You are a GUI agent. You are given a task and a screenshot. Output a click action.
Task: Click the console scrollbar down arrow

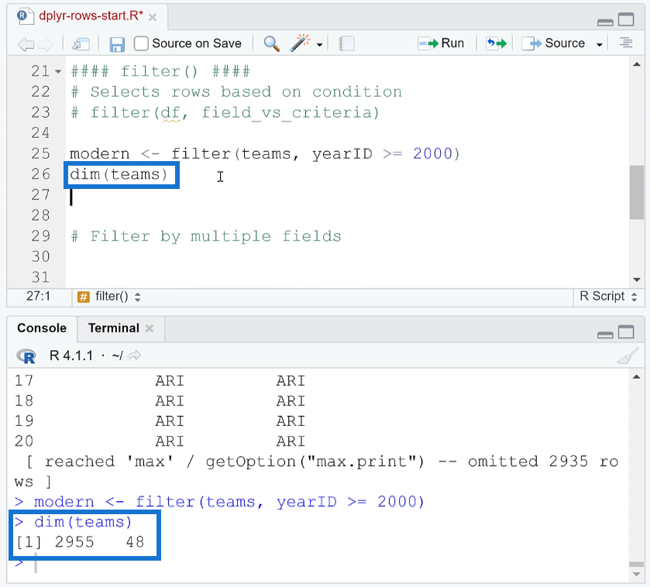pyautogui.click(x=636, y=574)
